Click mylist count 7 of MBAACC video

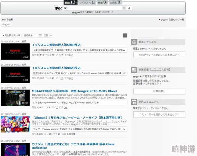(57, 107)
